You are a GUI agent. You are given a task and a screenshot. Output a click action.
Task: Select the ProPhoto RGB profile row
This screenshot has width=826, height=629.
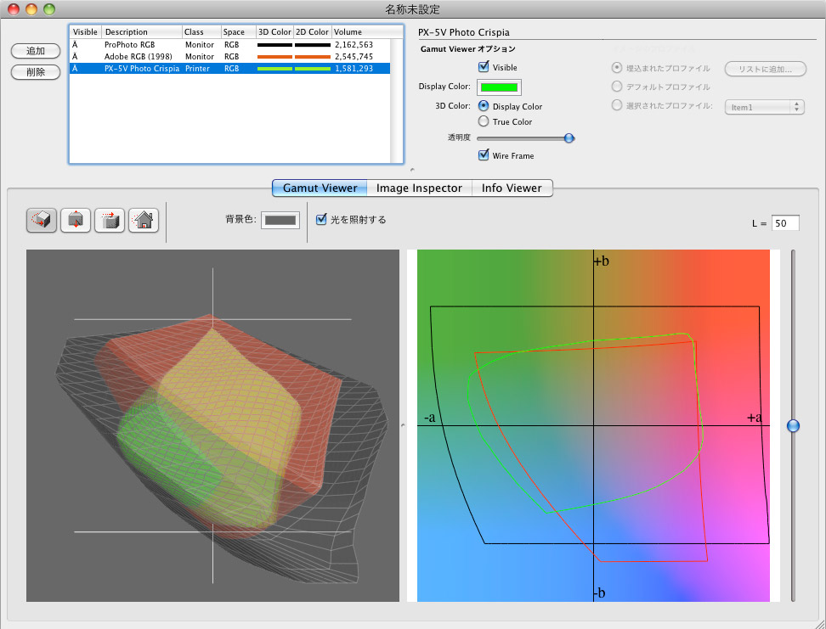[229, 45]
